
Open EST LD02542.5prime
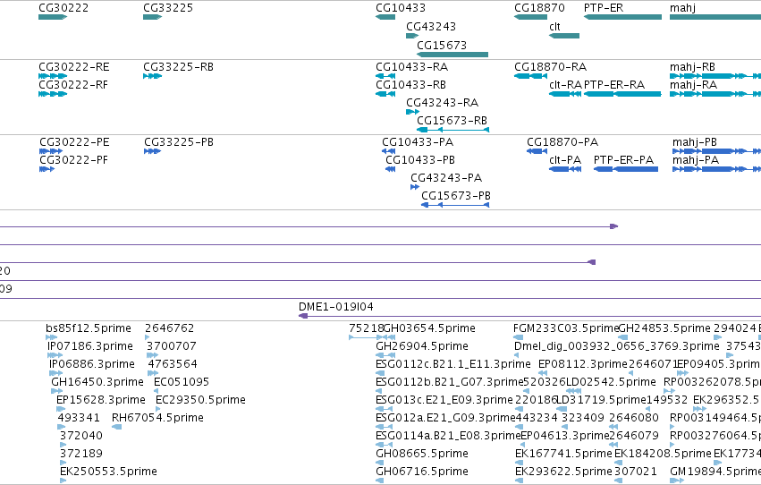[574, 391]
